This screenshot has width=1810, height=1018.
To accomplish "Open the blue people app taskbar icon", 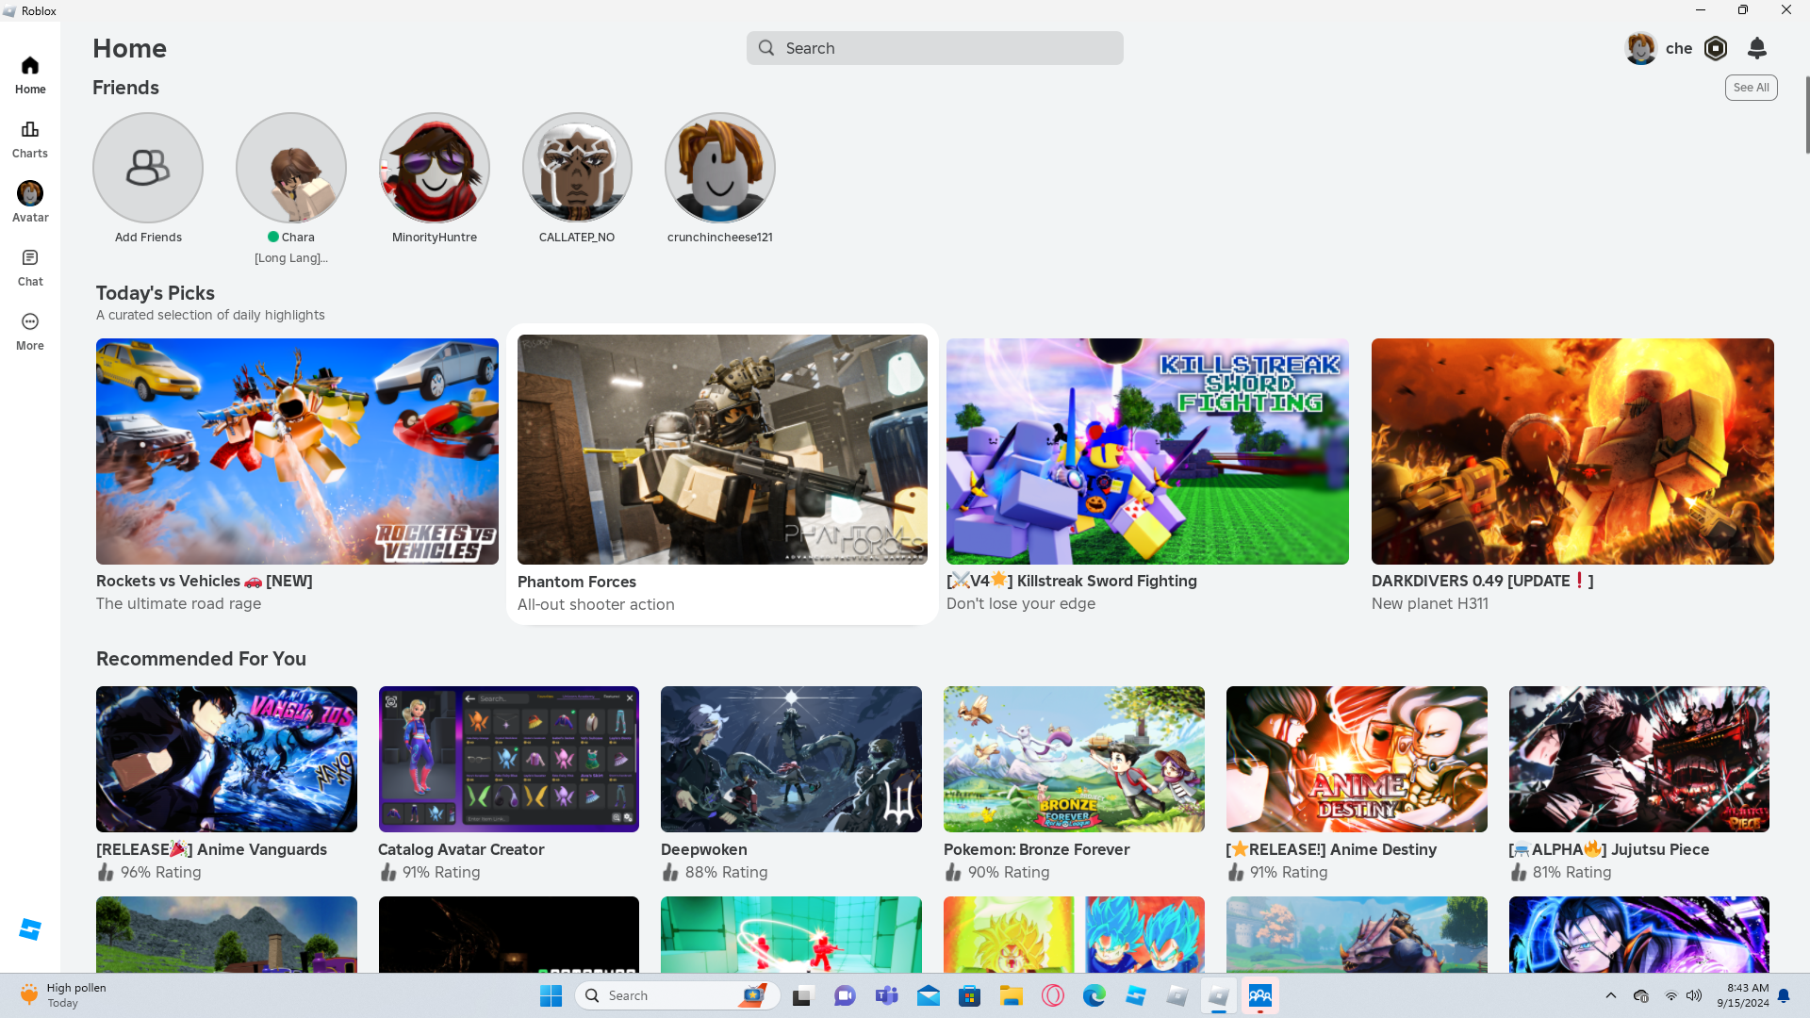I will (x=1260, y=995).
